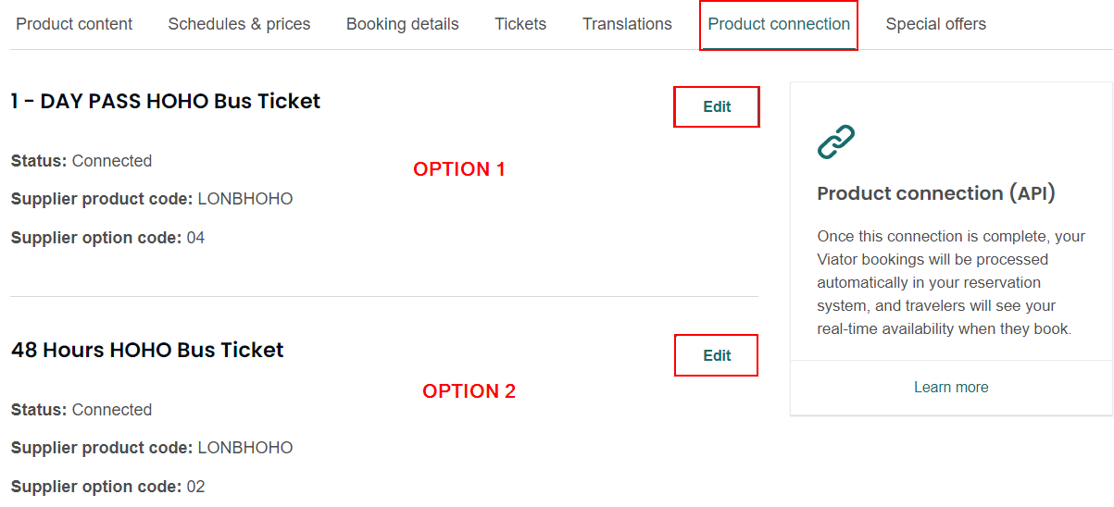Click the red OPTION 1 label
1114x507 pixels.
click(x=459, y=169)
